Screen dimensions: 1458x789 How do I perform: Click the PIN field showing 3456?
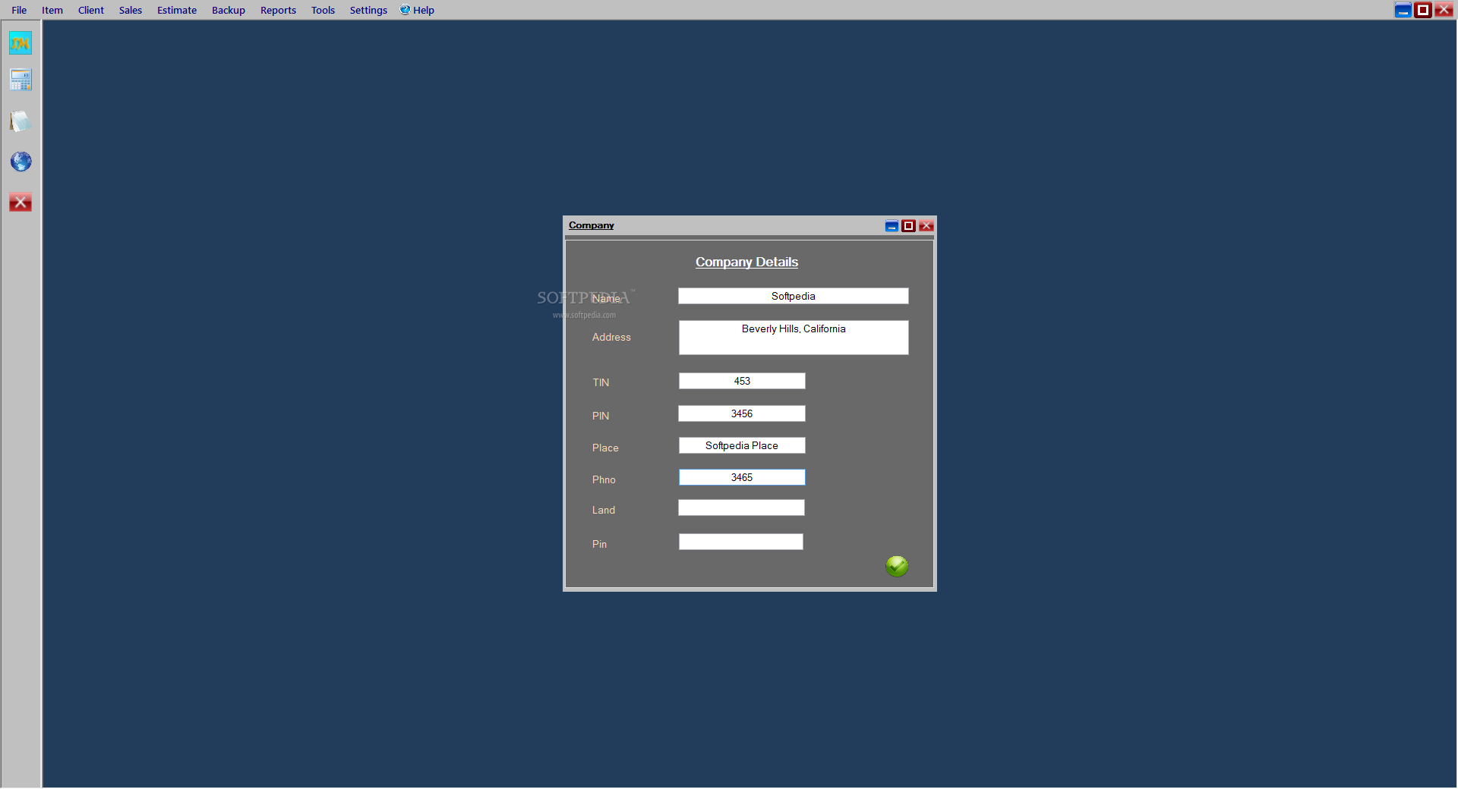point(742,413)
